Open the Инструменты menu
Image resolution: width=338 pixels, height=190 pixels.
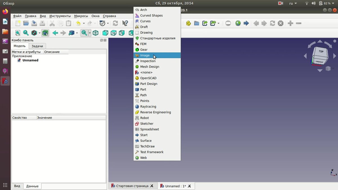coord(60,16)
